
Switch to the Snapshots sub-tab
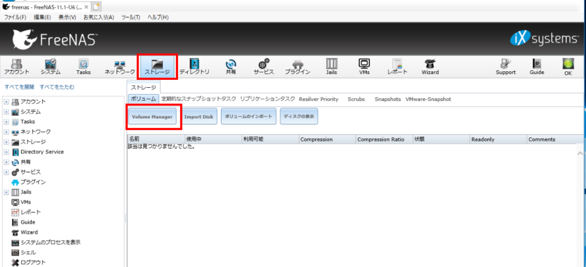coord(387,99)
